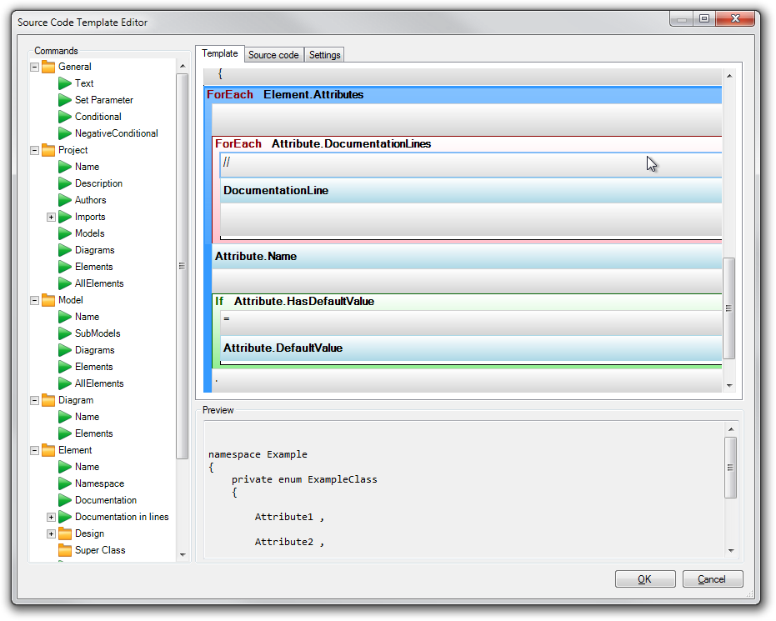
Task: Open the Settings tab
Action: pyautogui.click(x=324, y=54)
